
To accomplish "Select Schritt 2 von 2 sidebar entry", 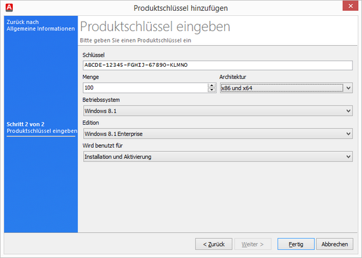I will [x=41, y=128].
